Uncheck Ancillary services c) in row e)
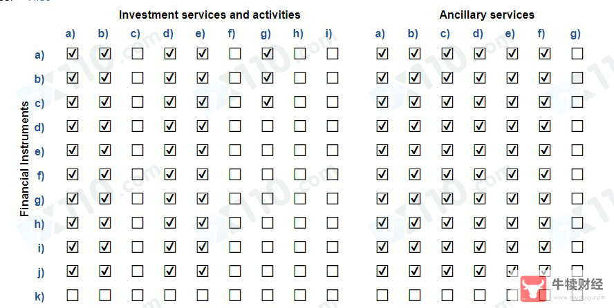This screenshot has width=614, height=308. tap(447, 151)
